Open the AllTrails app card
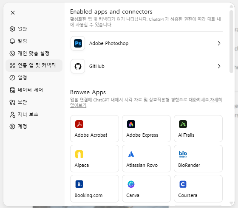The image size is (238, 208). pos(198,129)
